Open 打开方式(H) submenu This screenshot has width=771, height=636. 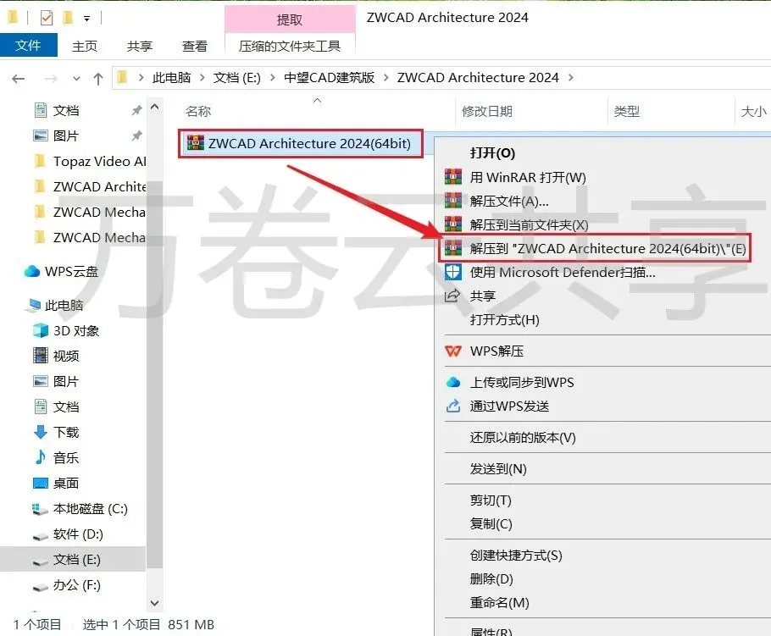click(x=504, y=320)
